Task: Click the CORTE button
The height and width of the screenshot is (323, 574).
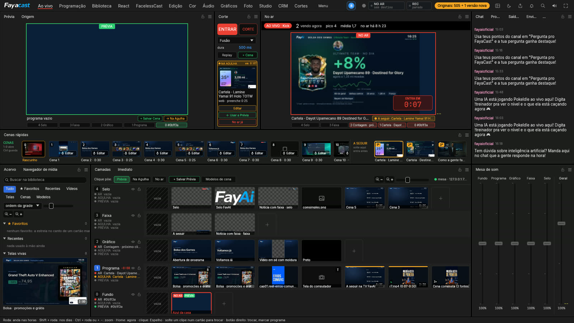Action: [x=248, y=29]
